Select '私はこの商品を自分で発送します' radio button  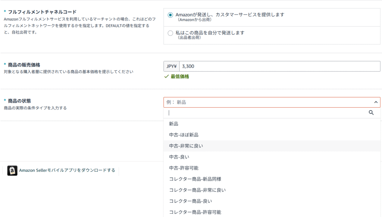point(170,33)
